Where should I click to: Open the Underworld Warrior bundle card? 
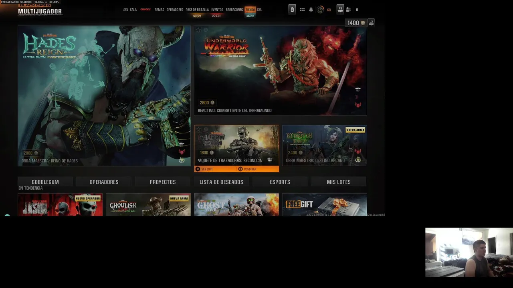tap(281, 71)
